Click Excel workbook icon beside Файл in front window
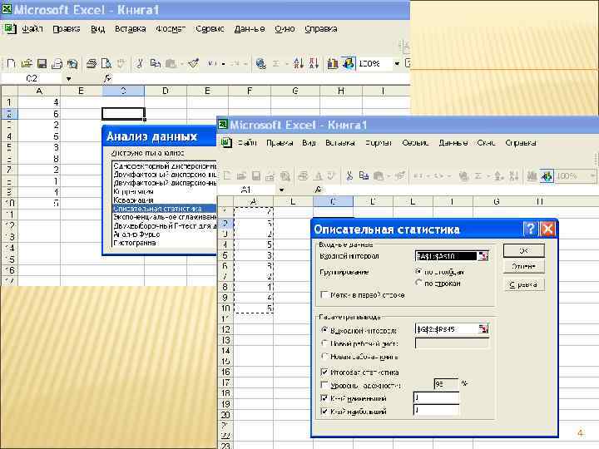Screen dimensions: 599x449 pyautogui.click(x=226, y=142)
